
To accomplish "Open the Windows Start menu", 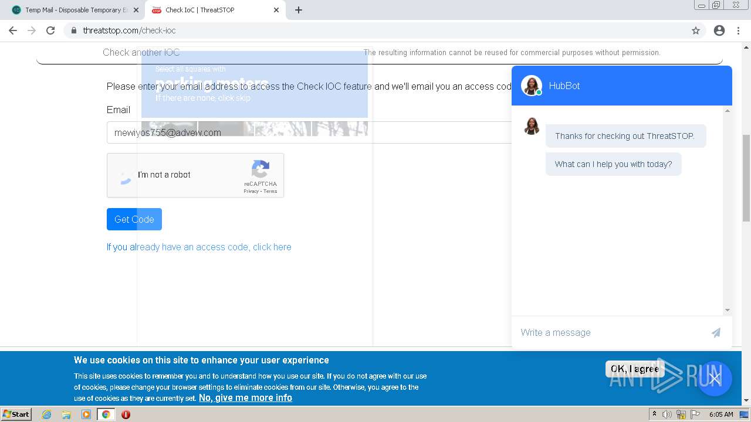I will coord(16,414).
